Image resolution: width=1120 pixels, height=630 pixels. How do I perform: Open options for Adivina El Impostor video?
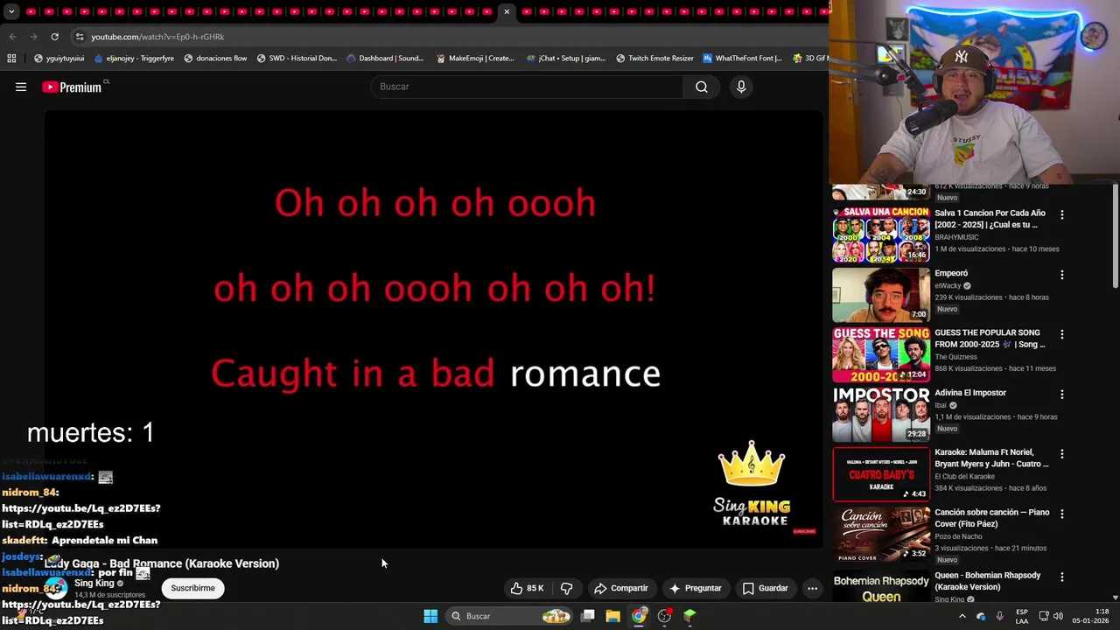(1062, 395)
